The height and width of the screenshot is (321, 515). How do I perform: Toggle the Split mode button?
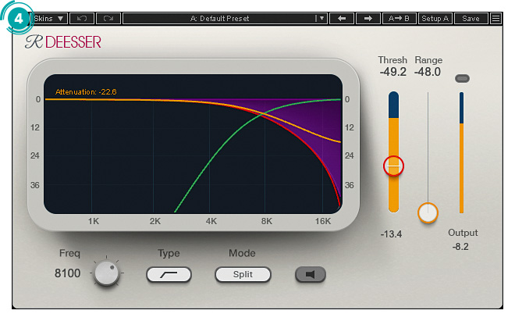(243, 274)
